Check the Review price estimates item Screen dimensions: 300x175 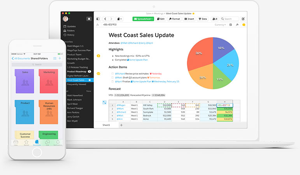tap(112, 73)
